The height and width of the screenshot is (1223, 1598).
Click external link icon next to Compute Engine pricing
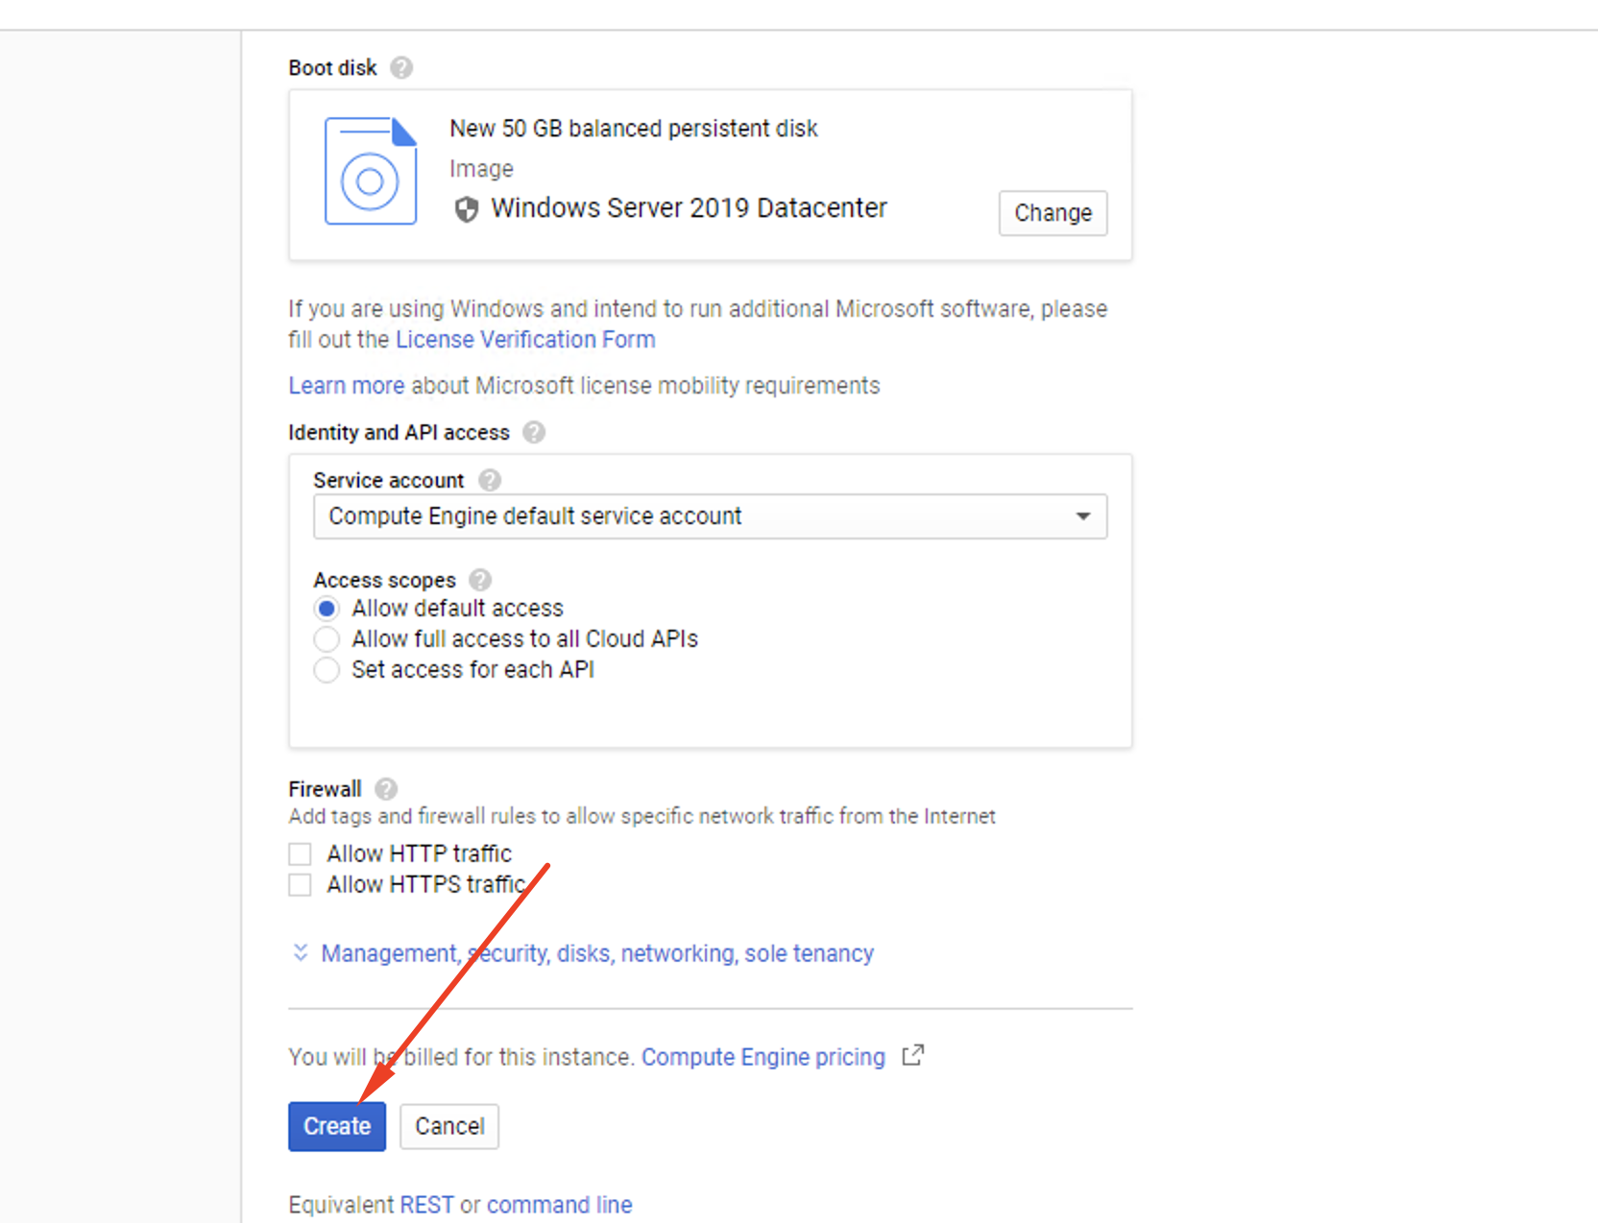coord(913,1056)
